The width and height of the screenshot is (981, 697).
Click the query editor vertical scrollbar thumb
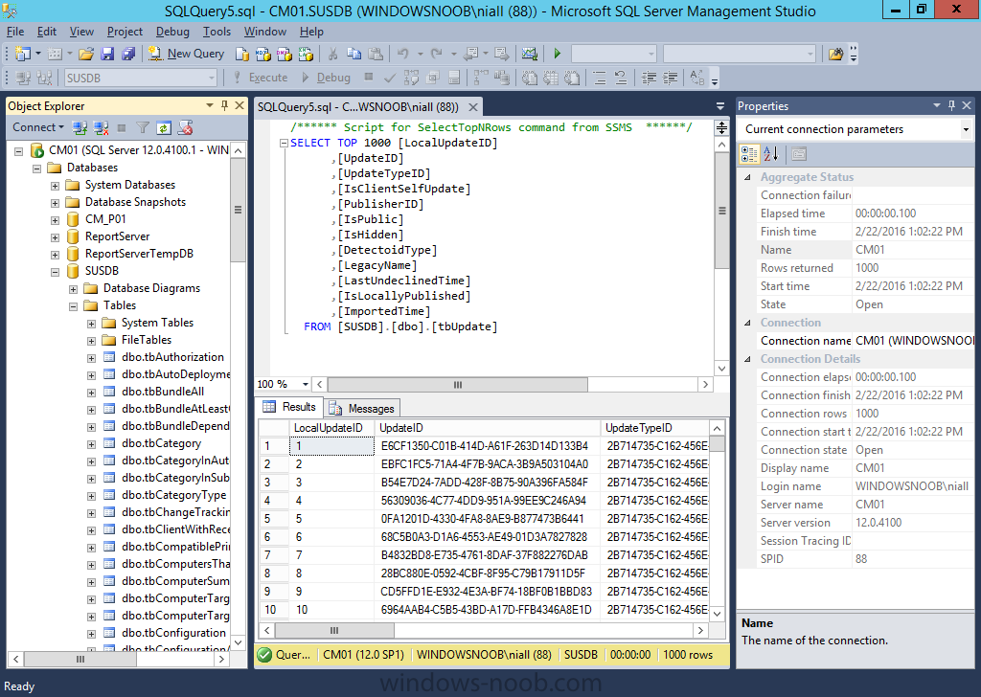[x=721, y=211]
